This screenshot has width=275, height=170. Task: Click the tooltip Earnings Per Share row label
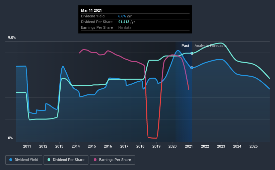coord(97,27)
